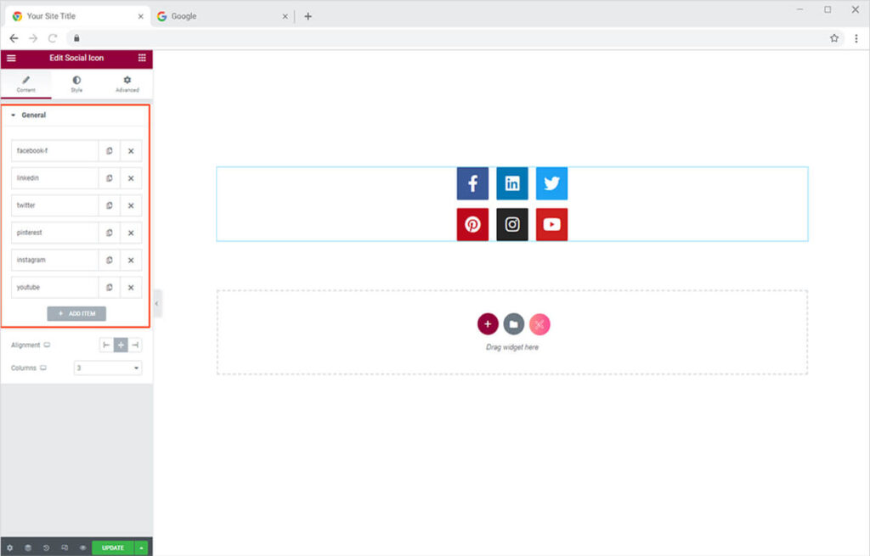Open Navigator layers icon in bottom bar
870x556 pixels.
coord(28,548)
